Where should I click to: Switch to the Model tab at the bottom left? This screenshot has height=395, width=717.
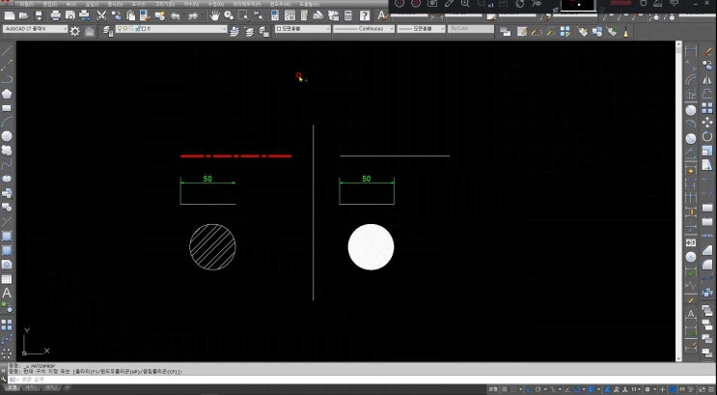(14, 389)
